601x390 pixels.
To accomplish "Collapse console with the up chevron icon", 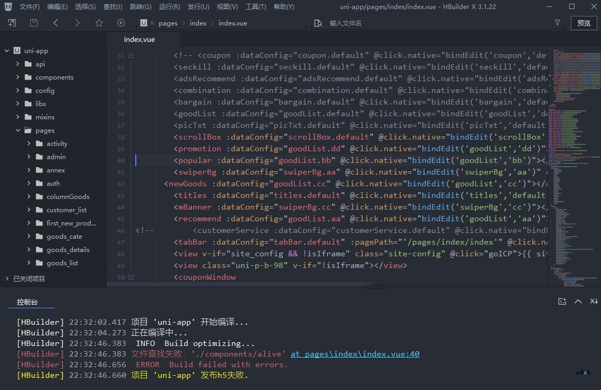I will click(578, 301).
